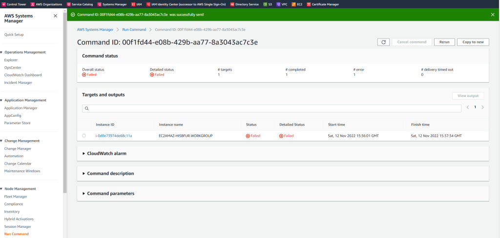Click the View output button
Screen dimensions: 500x238
pos(468,96)
